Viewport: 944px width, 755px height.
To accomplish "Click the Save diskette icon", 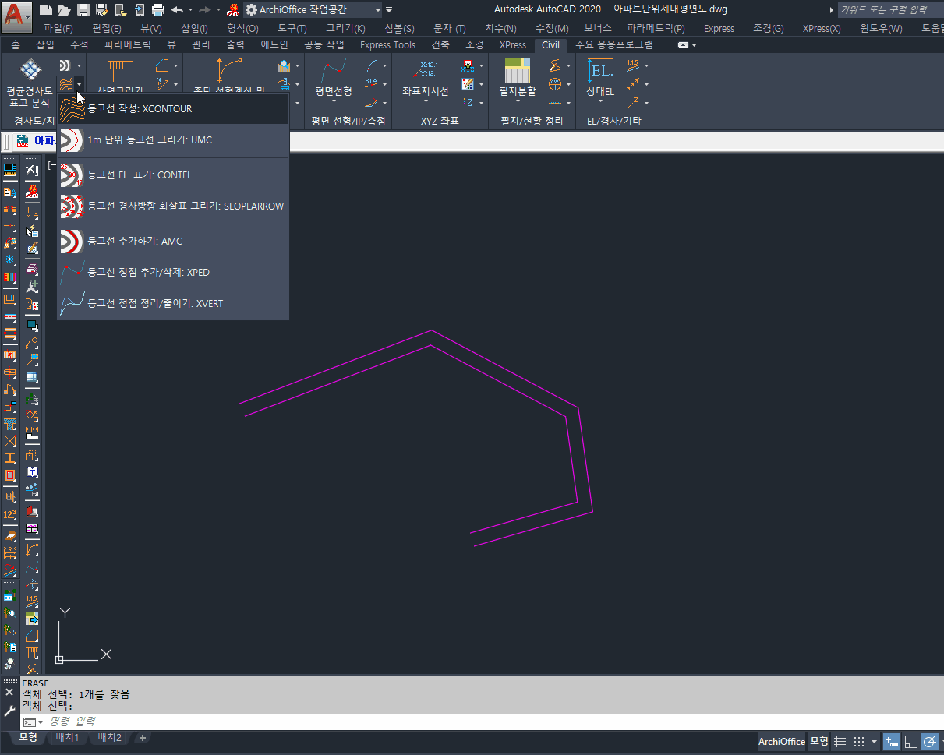I will (x=83, y=10).
